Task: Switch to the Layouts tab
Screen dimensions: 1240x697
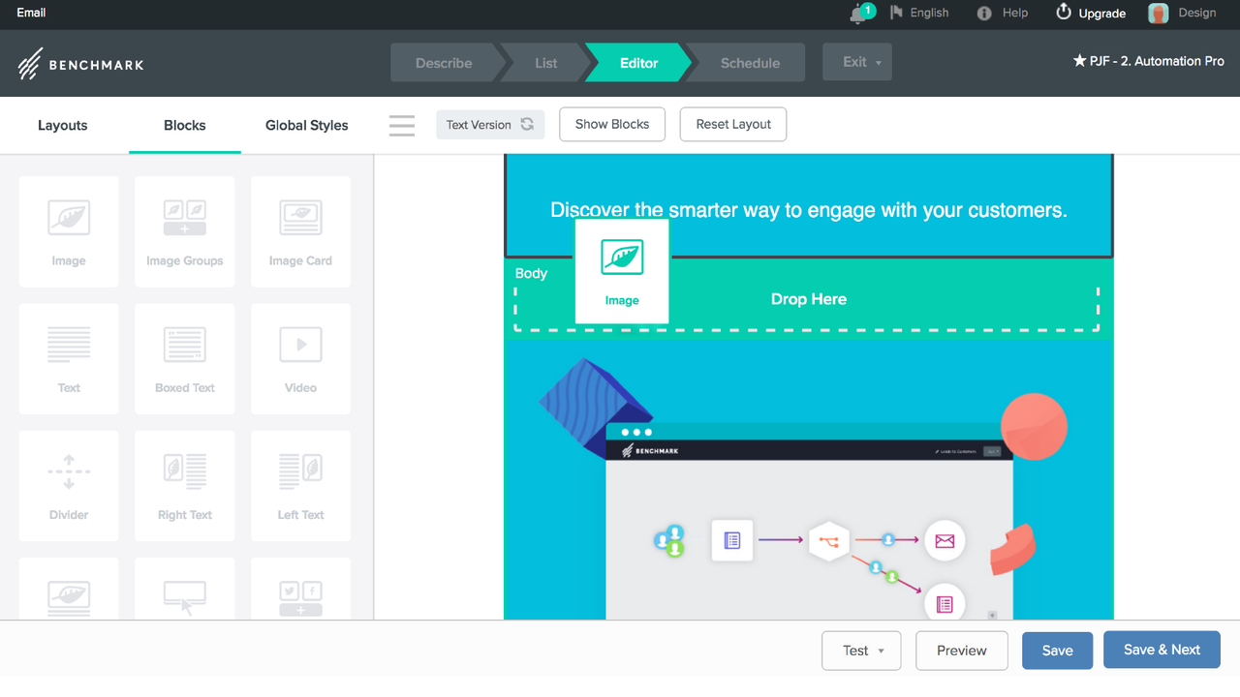Action: [62, 125]
